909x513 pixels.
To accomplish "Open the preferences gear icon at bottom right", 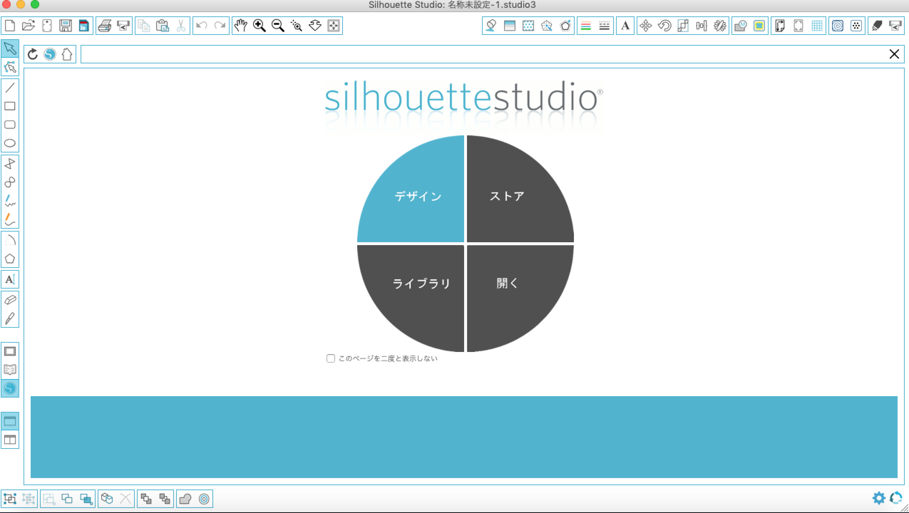I will coord(879,498).
